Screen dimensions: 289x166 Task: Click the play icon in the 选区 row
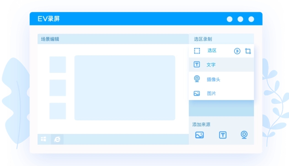pyautogui.click(x=237, y=51)
